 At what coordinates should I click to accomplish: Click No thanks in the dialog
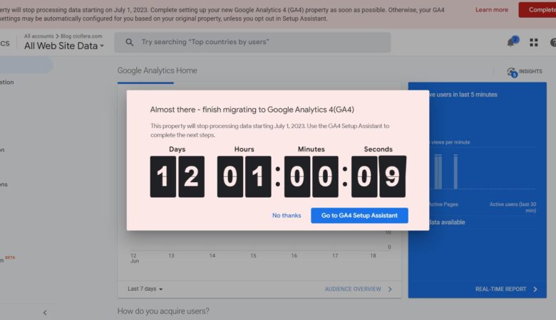pos(287,215)
